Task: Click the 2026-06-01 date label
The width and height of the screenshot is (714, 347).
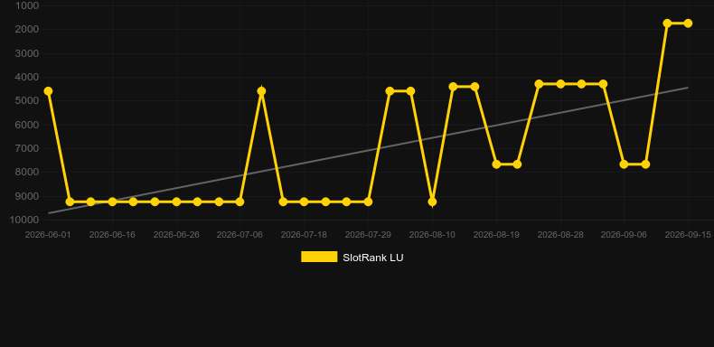Action: [x=48, y=235]
